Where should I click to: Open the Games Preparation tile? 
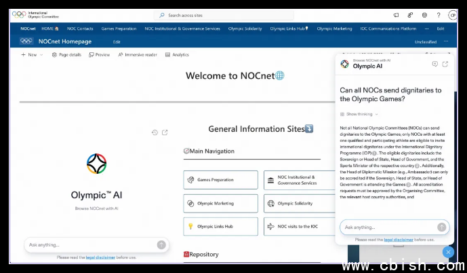click(x=220, y=180)
